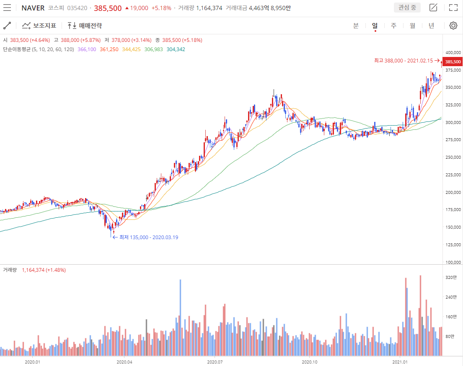Click the 2021.01 date axis label
This screenshot has height=366, width=463.
400,362
